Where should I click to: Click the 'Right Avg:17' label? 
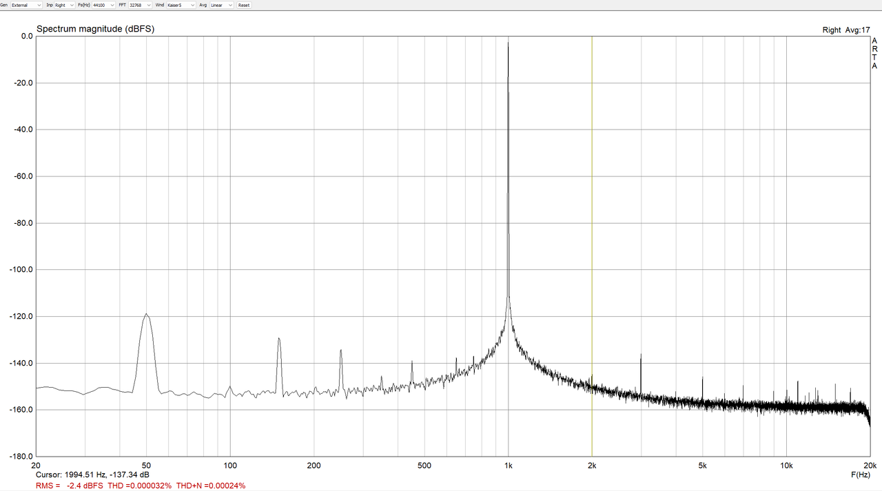pyautogui.click(x=846, y=30)
